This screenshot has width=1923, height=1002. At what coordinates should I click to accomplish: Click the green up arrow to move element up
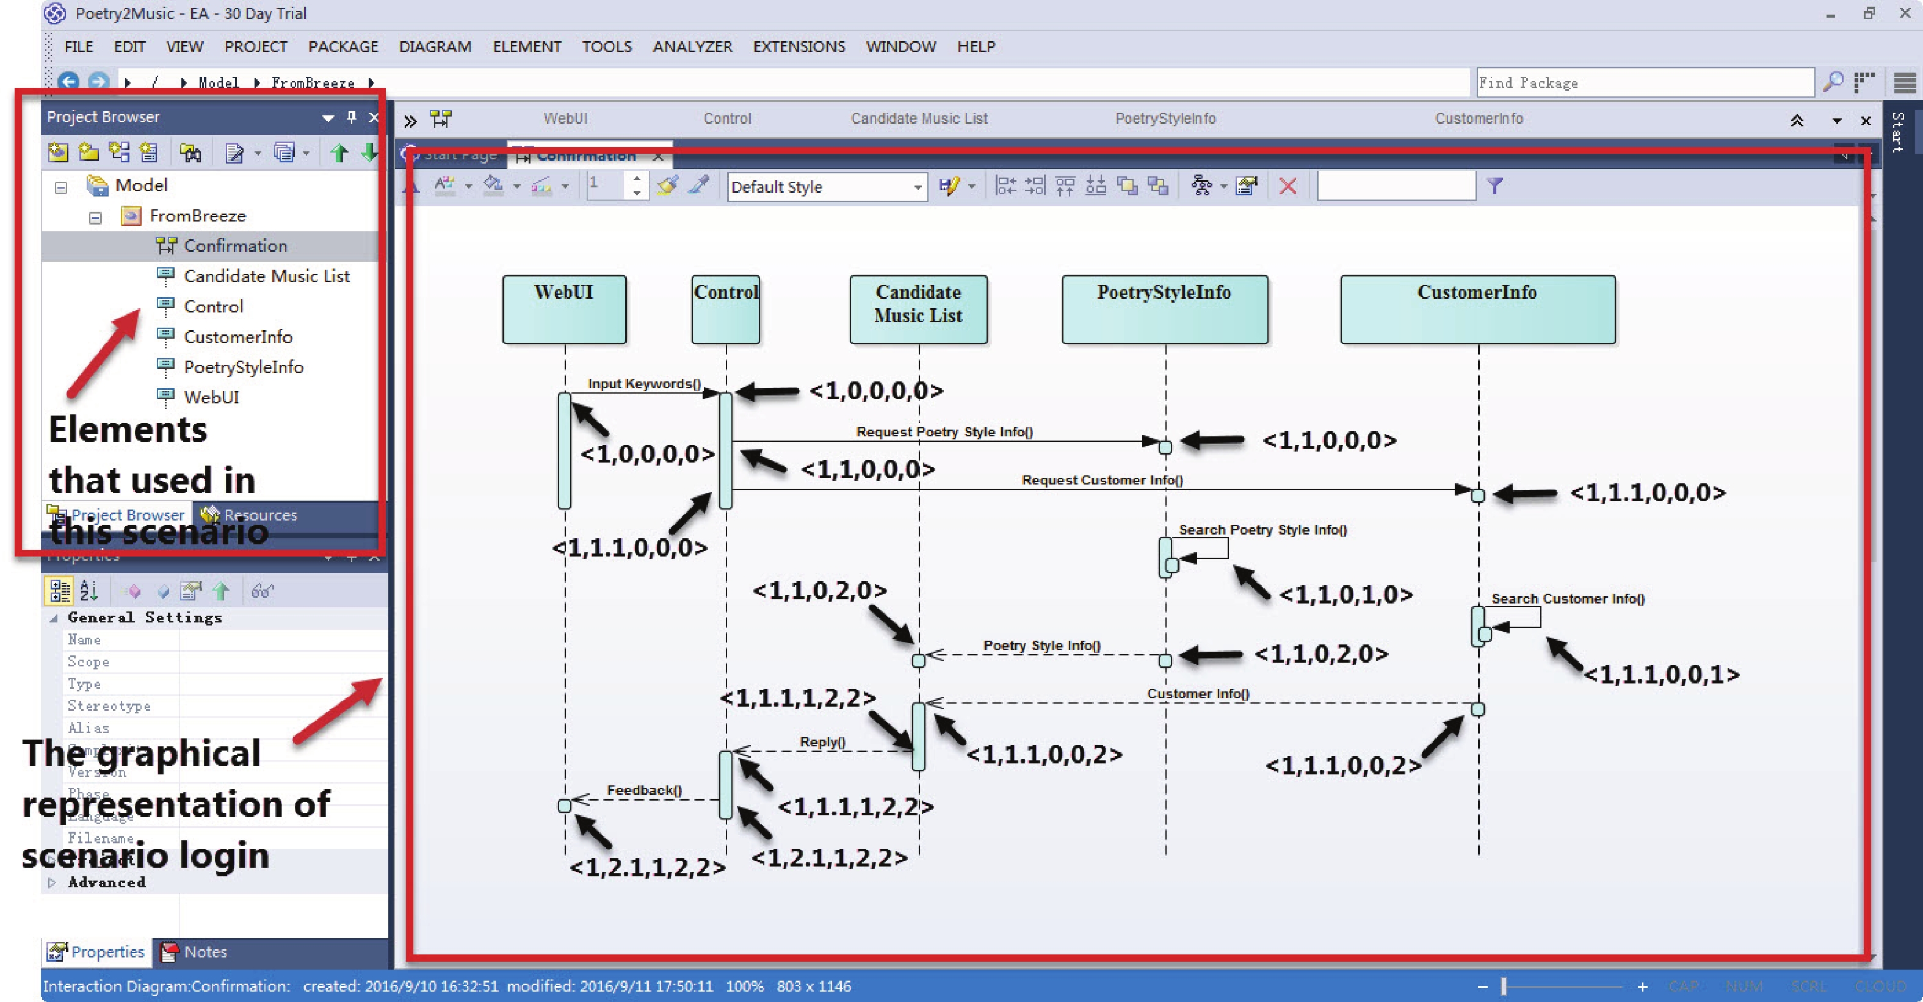point(339,152)
